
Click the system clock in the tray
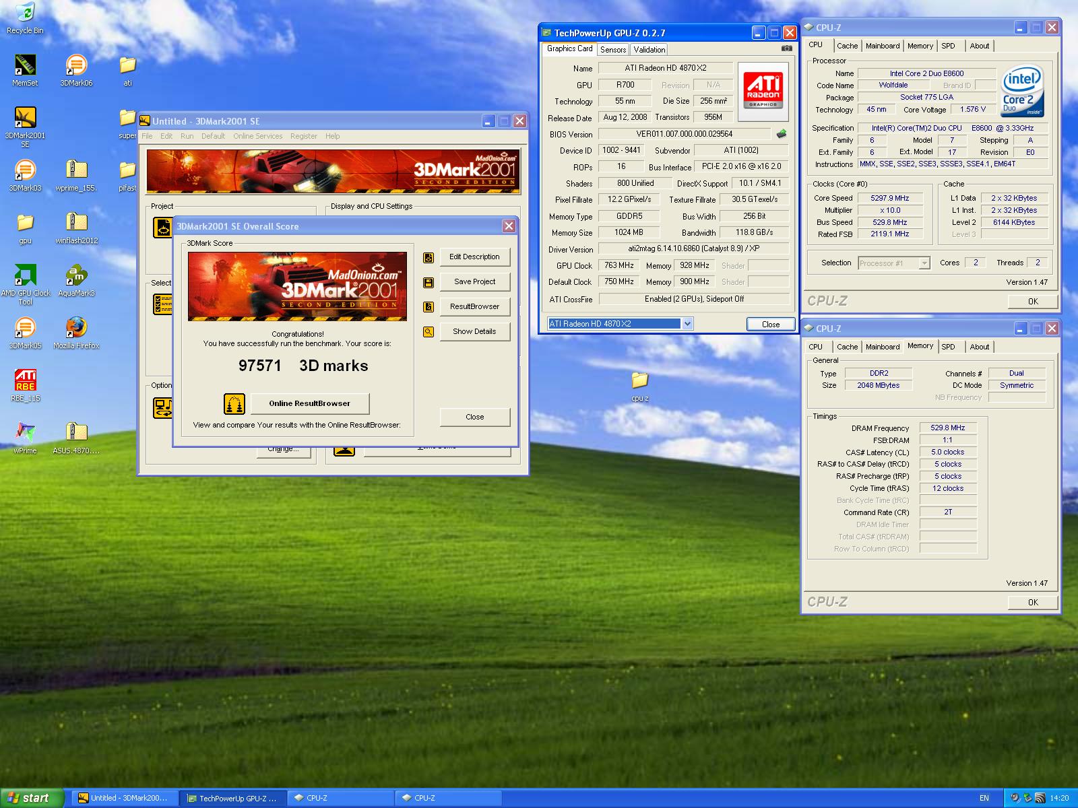pyautogui.click(x=1060, y=799)
